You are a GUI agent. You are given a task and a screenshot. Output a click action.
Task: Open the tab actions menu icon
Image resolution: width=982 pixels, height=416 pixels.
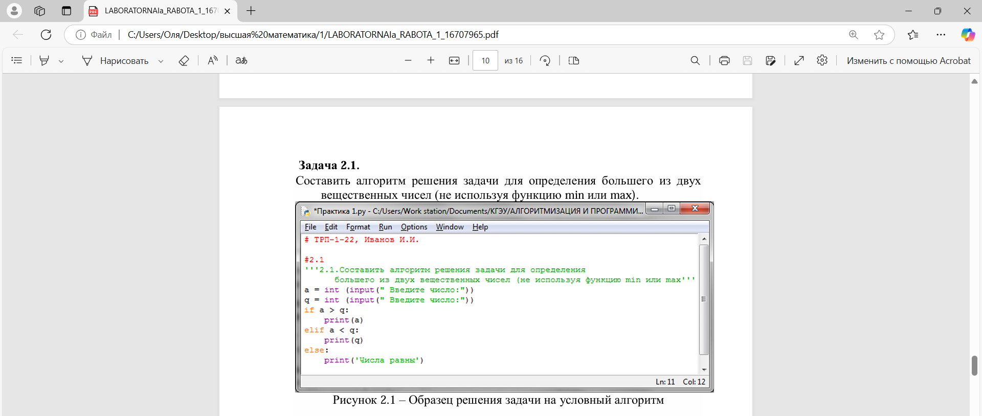(66, 11)
